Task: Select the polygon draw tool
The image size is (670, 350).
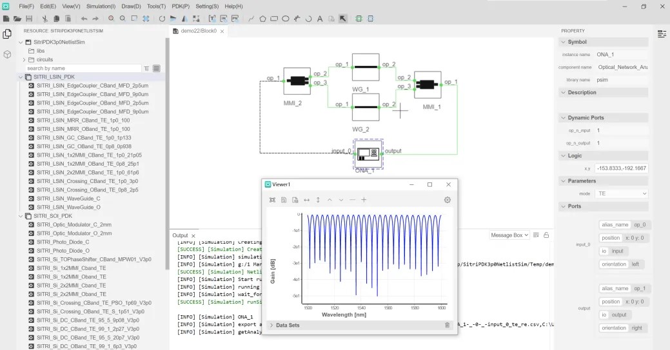Action: (263, 19)
